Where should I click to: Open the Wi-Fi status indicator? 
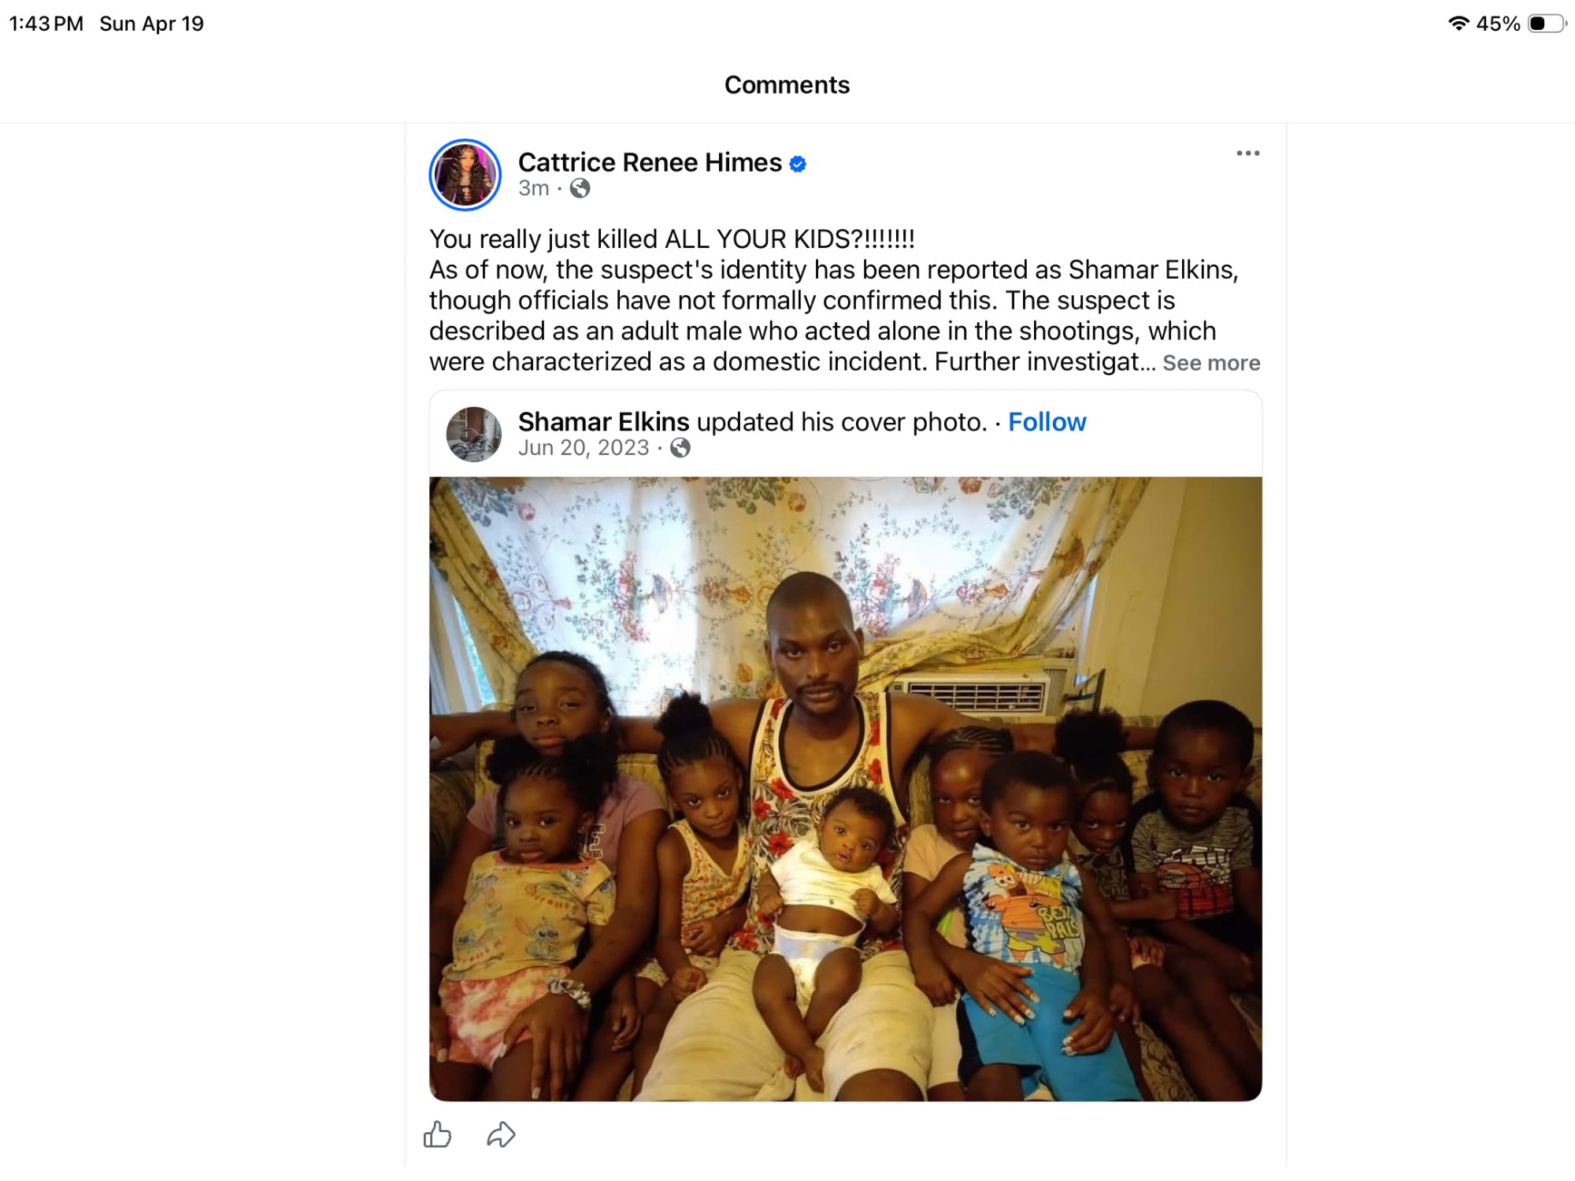(1458, 24)
